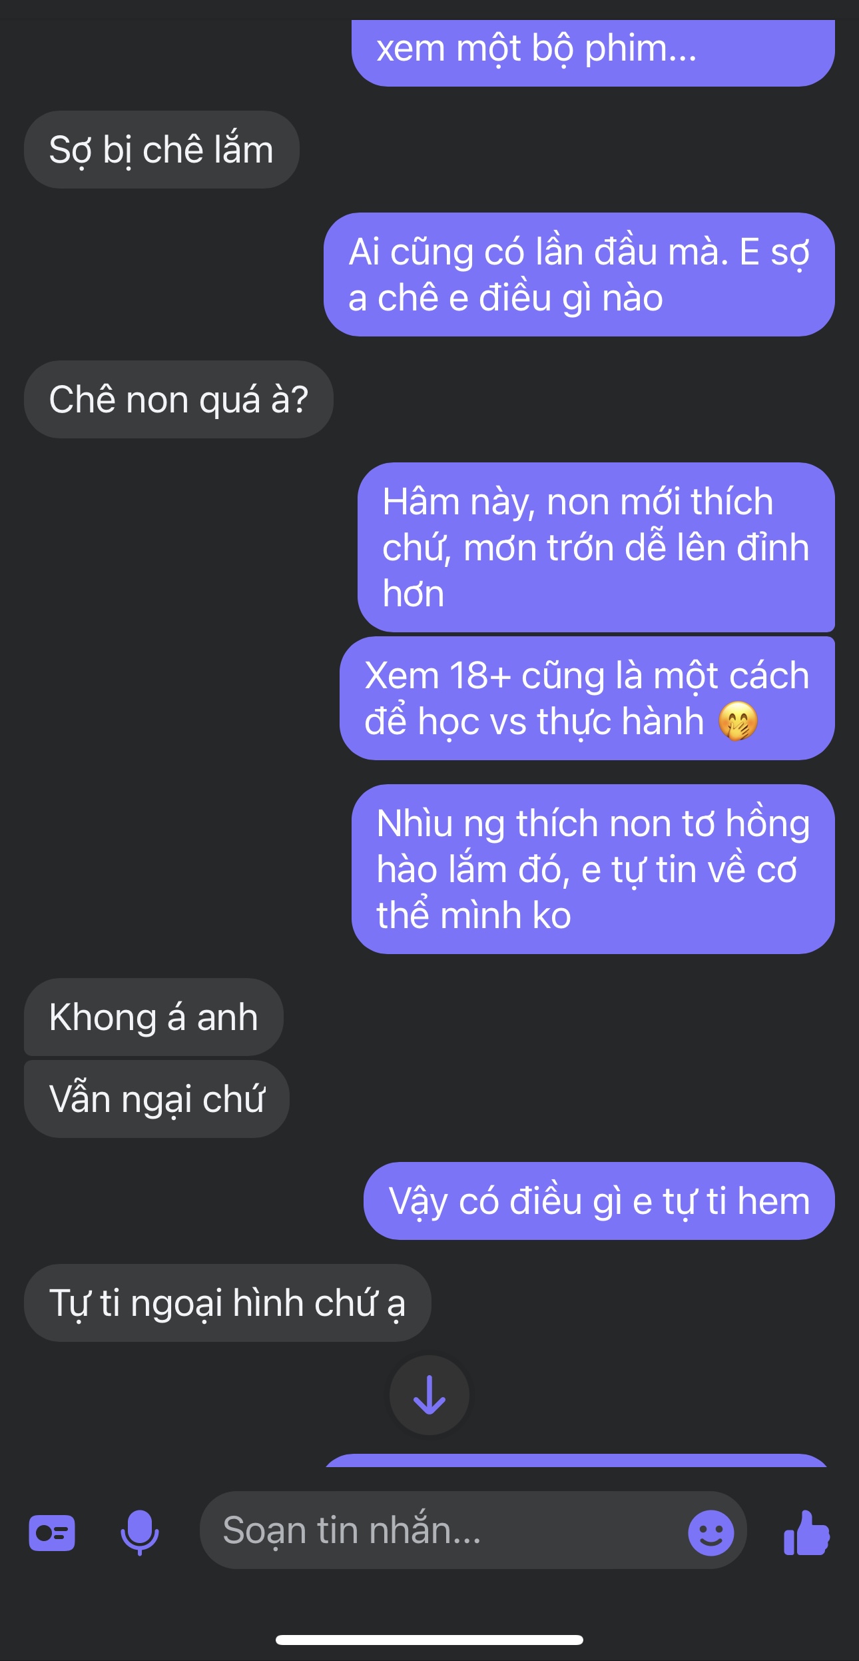Image resolution: width=859 pixels, height=1661 pixels.
Task: Select the 'Chê non quá à?' bubble
Action: 178,399
